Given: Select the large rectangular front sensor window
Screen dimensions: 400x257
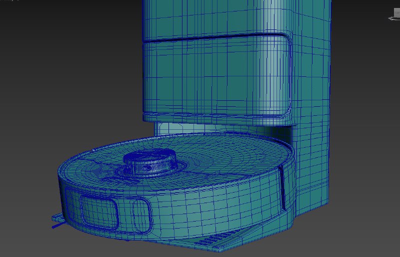Looking at the screenshot, I should [99, 212].
